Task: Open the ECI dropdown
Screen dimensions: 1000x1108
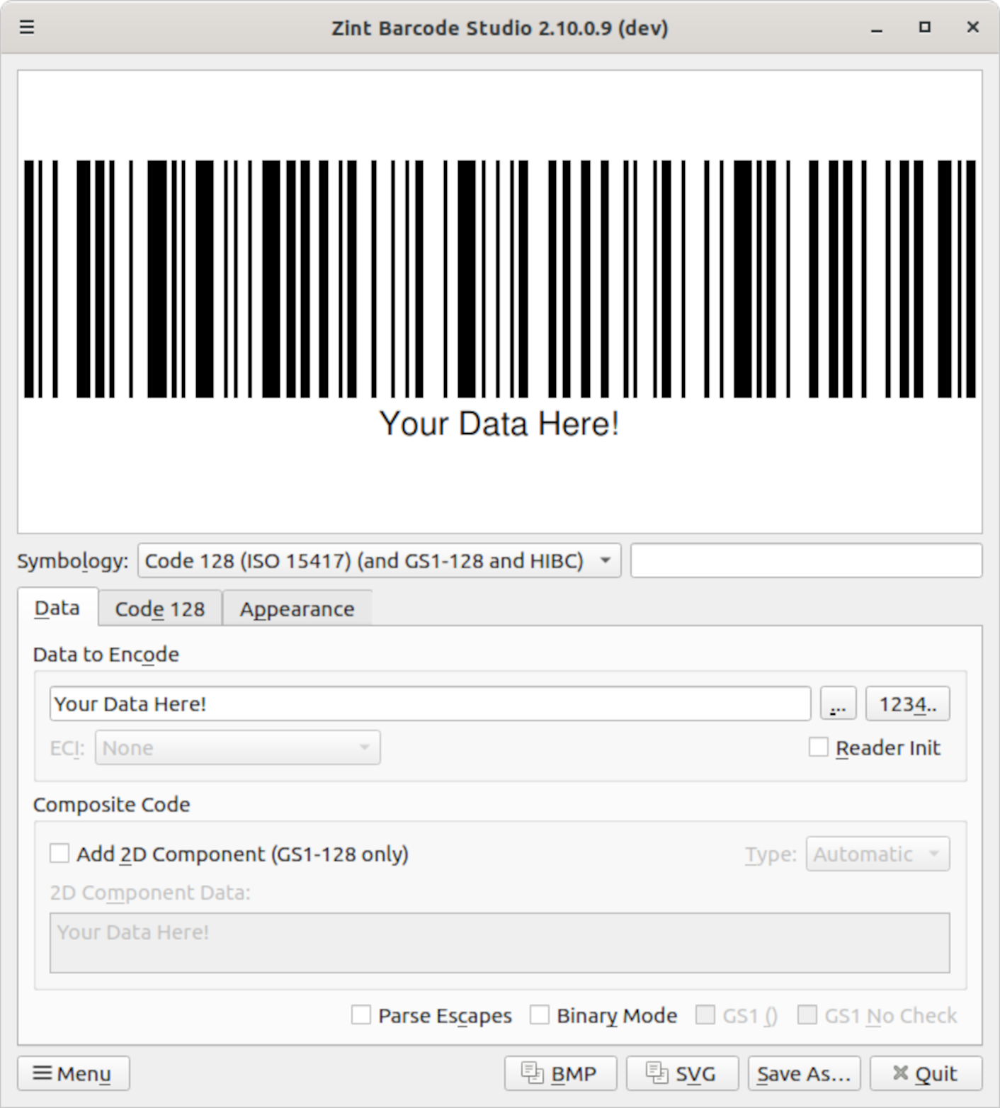Action: click(x=237, y=747)
